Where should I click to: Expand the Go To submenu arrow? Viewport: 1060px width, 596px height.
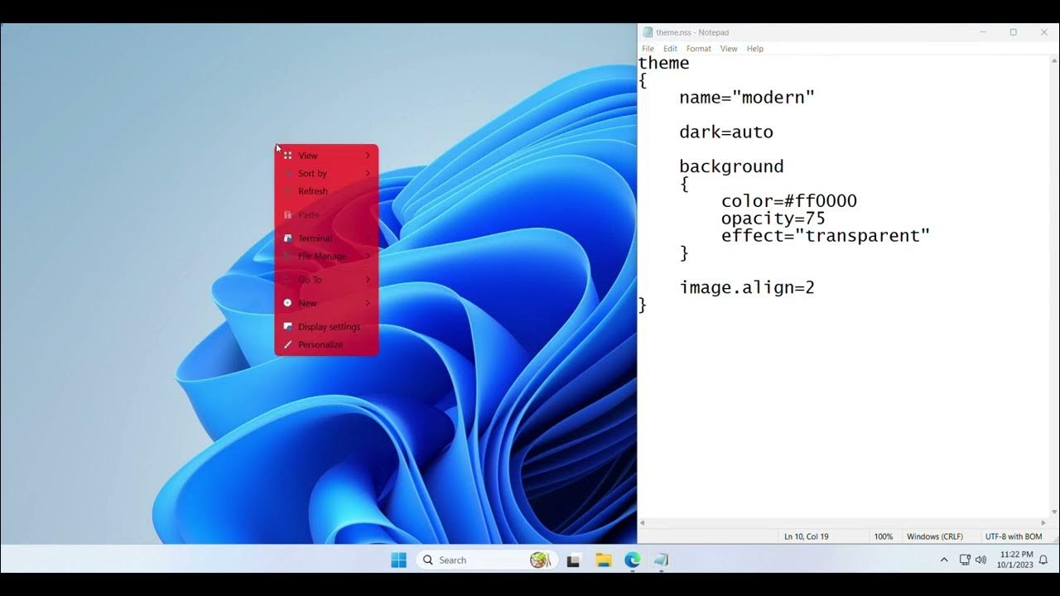click(x=368, y=280)
